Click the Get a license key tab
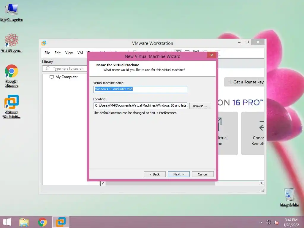 (x=245, y=82)
